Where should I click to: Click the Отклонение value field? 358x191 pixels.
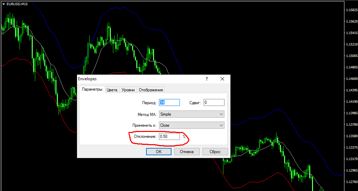169,136
